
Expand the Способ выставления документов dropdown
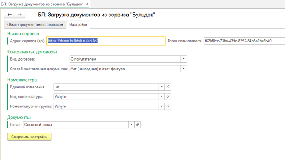(184, 69)
